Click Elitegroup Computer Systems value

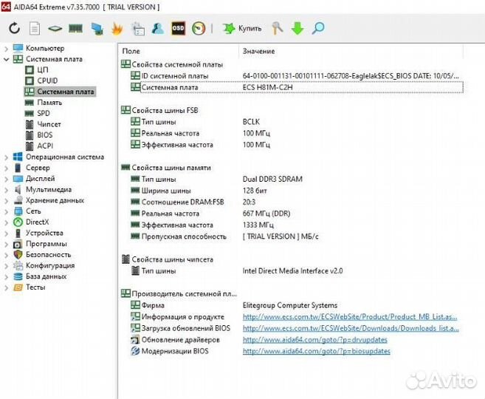pos(290,305)
